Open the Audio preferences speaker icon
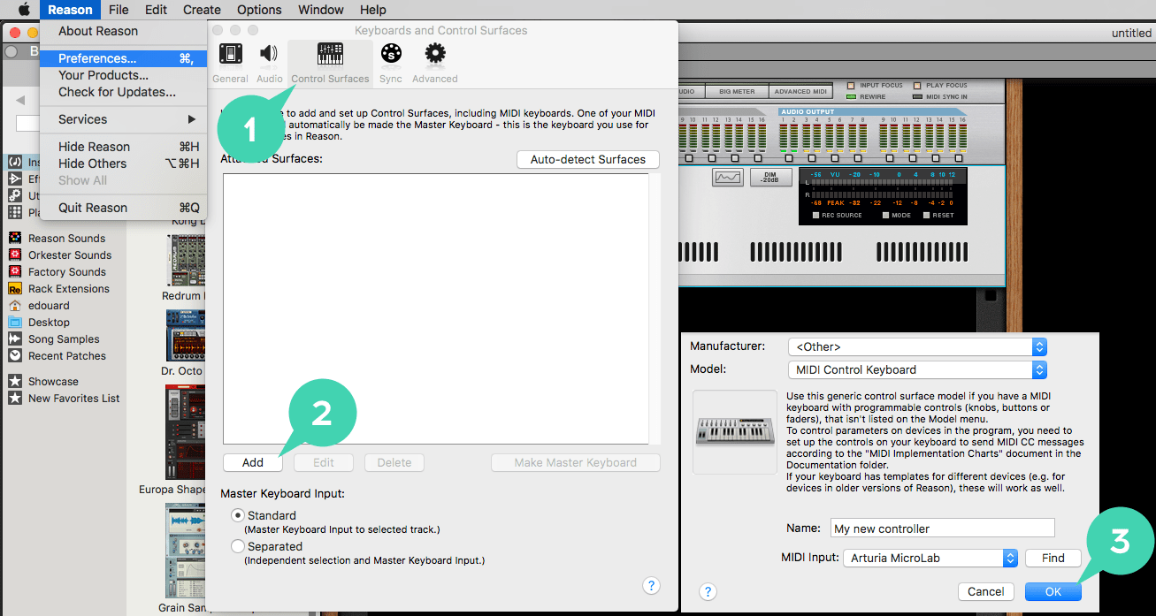Image resolution: width=1156 pixels, height=616 pixels. tap(269, 54)
